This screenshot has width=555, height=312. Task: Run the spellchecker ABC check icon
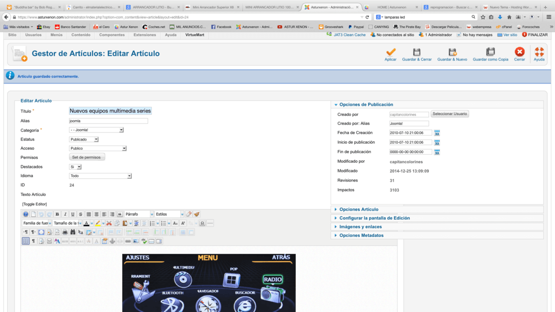144,241
